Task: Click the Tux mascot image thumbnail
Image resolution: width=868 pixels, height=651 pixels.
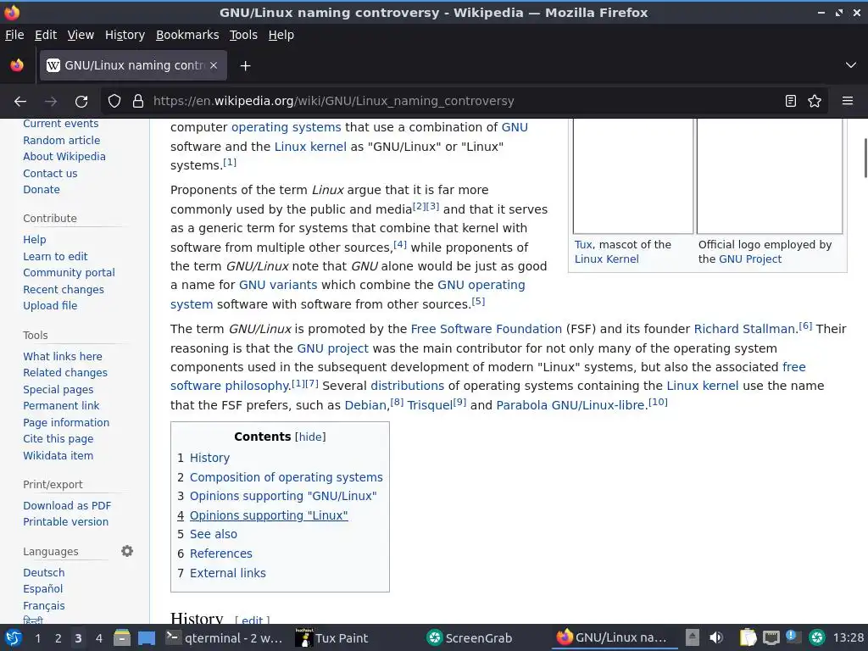Action: point(633,175)
